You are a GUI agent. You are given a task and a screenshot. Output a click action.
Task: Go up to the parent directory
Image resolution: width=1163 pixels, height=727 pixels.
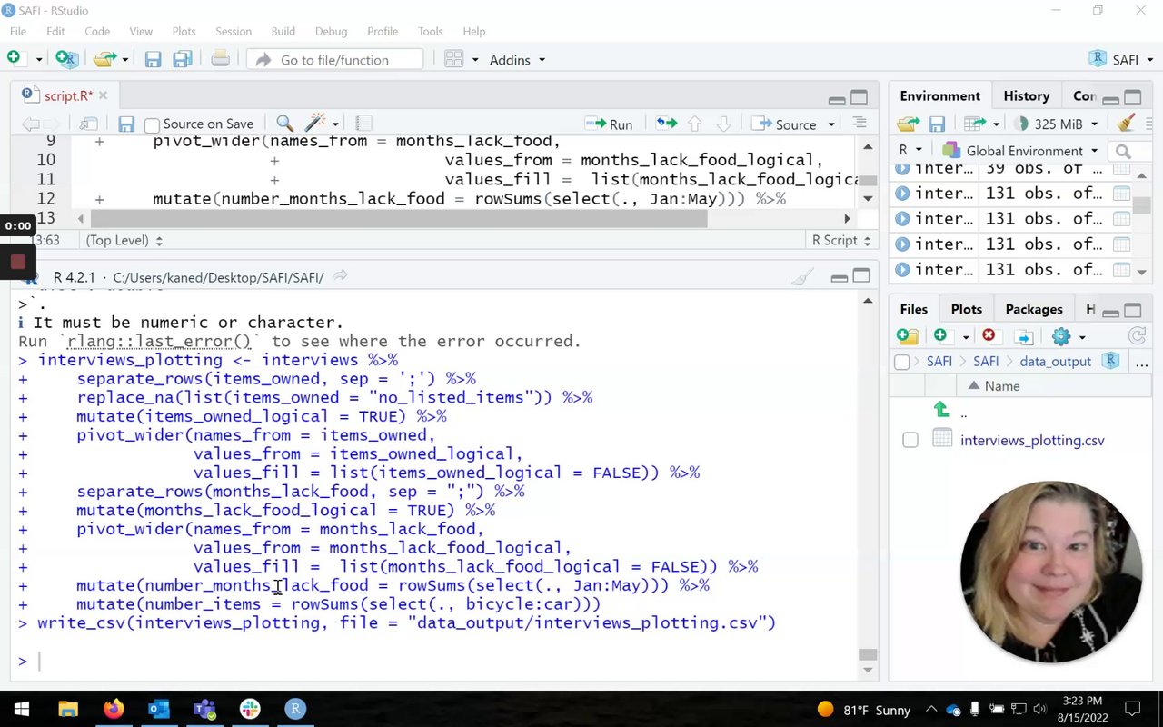[942, 411]
